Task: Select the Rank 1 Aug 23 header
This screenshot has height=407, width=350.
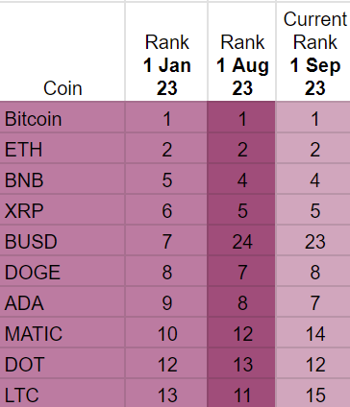Action: pyautogui.click(x=241, y=51)
